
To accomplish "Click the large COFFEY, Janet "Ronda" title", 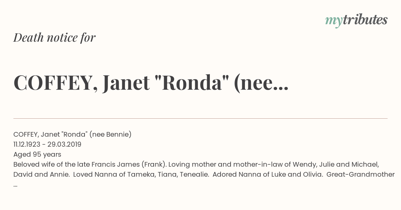I will point(134,83).
